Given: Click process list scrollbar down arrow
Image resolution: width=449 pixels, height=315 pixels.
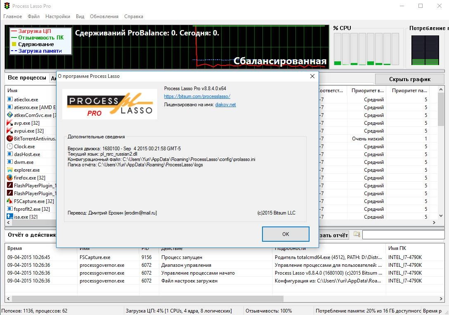Looking at the screenshot, I should tap(441, 216).
